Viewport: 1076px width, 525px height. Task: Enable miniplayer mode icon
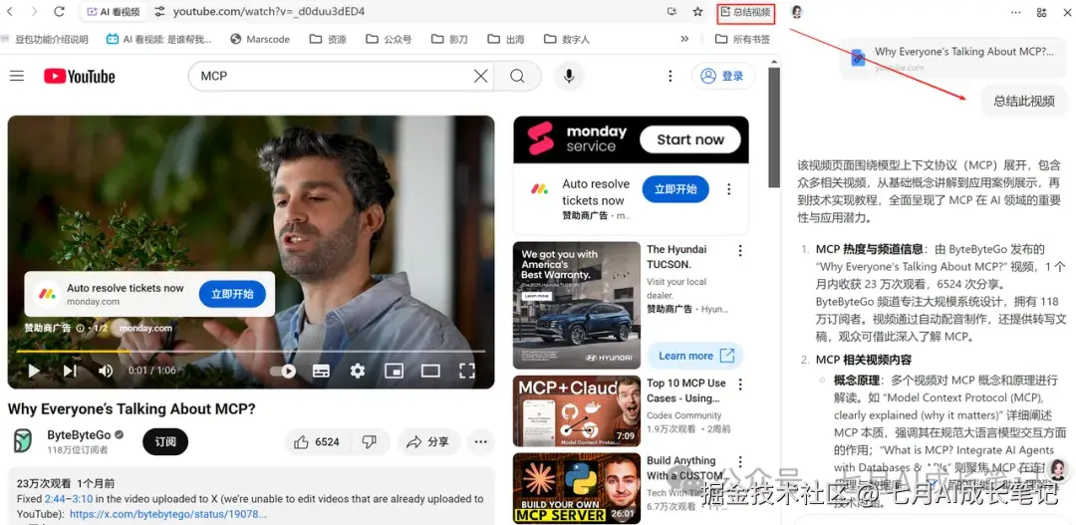point(394,372)
